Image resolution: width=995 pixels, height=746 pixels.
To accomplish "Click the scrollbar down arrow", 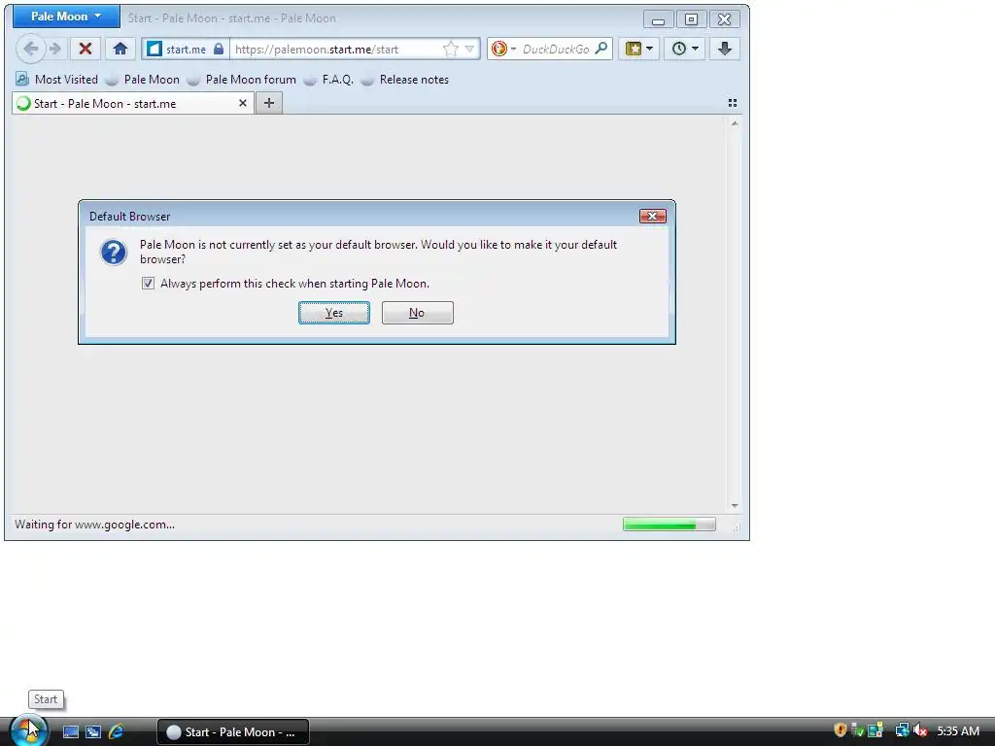I will [x=735, y=506].
